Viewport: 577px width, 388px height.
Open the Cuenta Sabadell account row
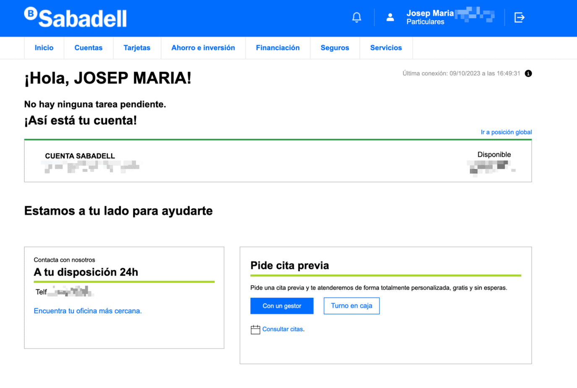pyautogui.click(x=80, y=156)
